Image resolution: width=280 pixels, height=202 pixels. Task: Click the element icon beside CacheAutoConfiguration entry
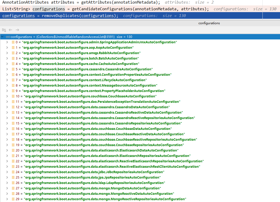13,64
